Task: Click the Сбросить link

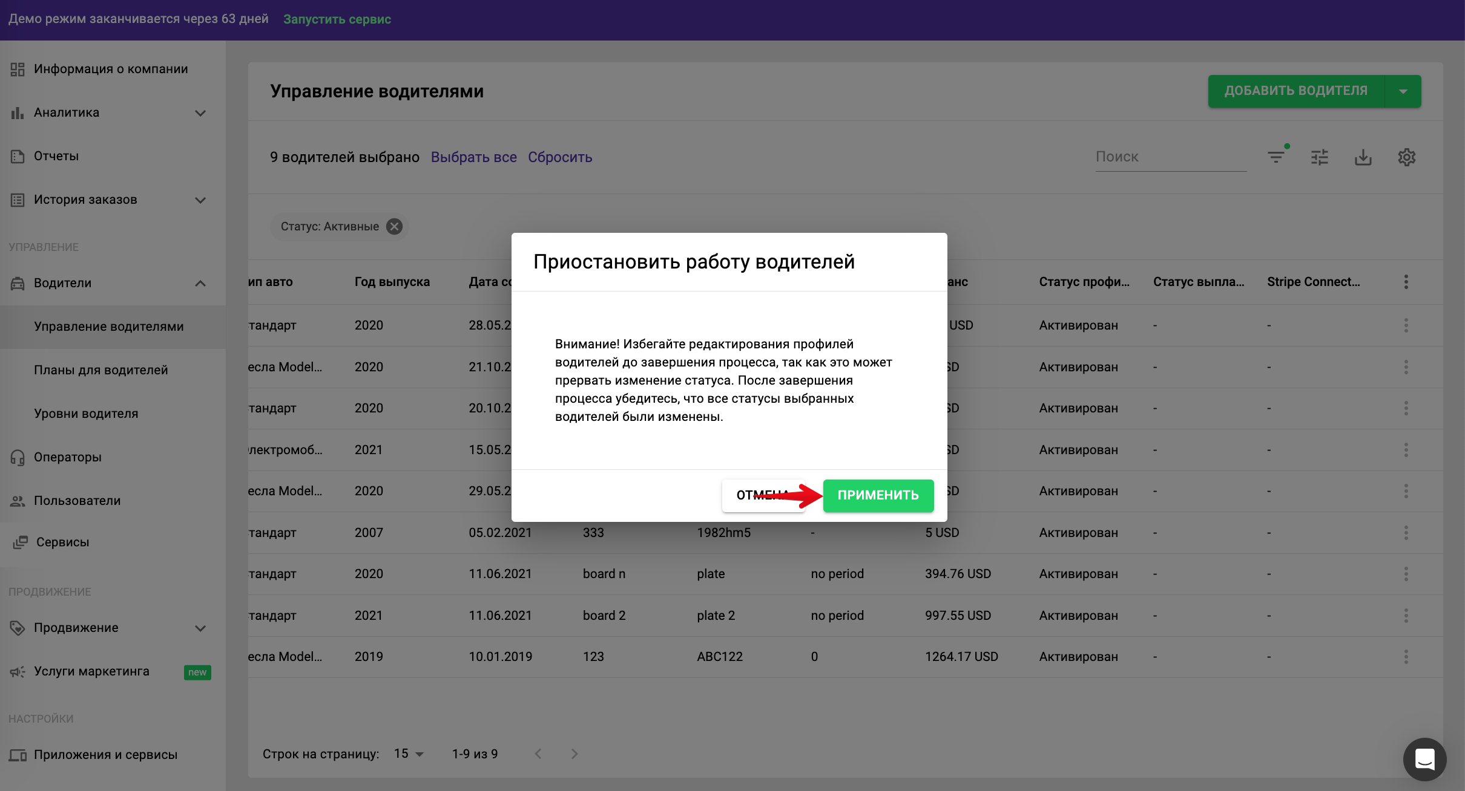Action: click(559, 157)
